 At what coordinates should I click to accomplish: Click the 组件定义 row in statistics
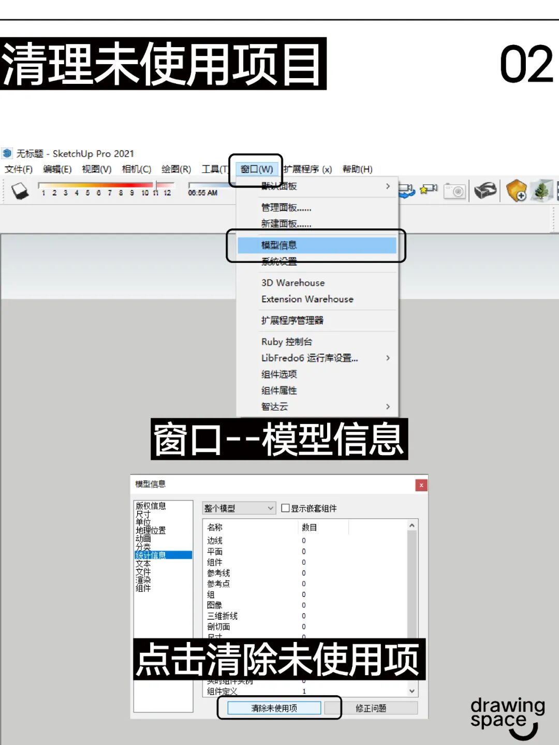click(x=305, y=691)
